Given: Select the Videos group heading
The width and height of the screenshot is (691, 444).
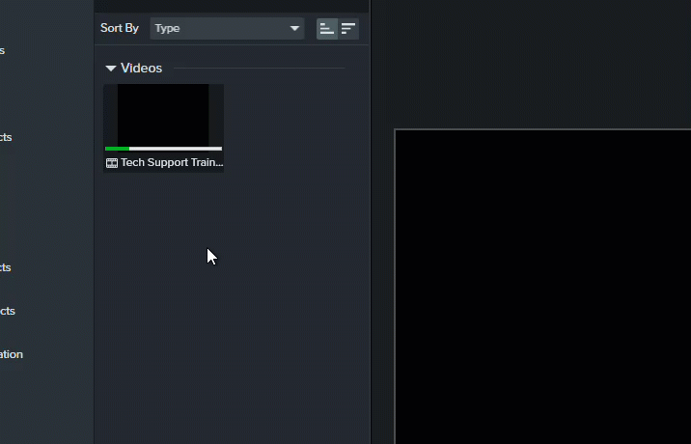Looking at the screenshot, I should pyautogui.click(x=141, y=69).
